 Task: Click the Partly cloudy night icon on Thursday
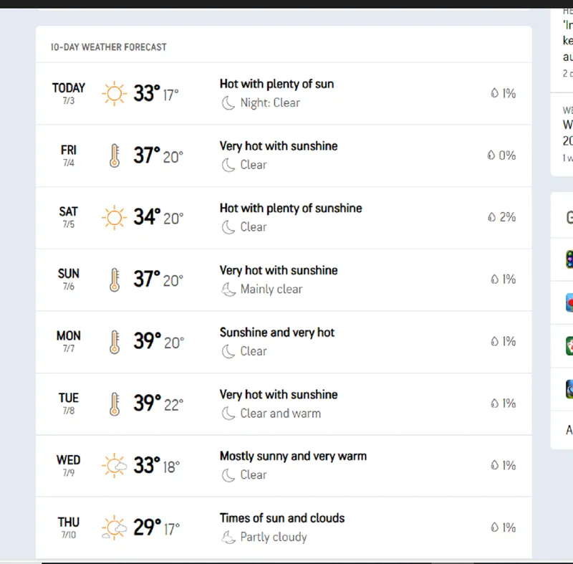(x=228, y=537)
